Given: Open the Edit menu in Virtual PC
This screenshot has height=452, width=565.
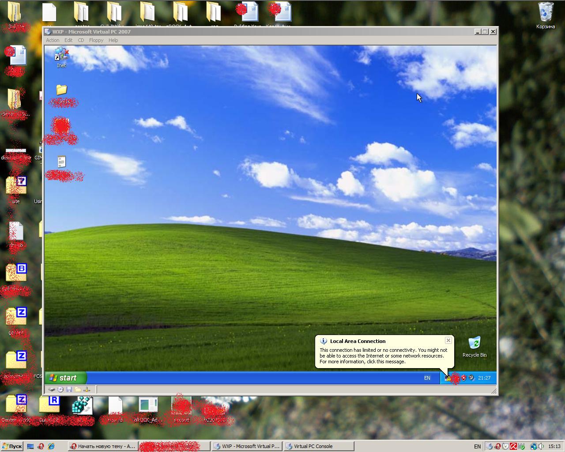Looking at the screenshot, I should pos(68,40).
